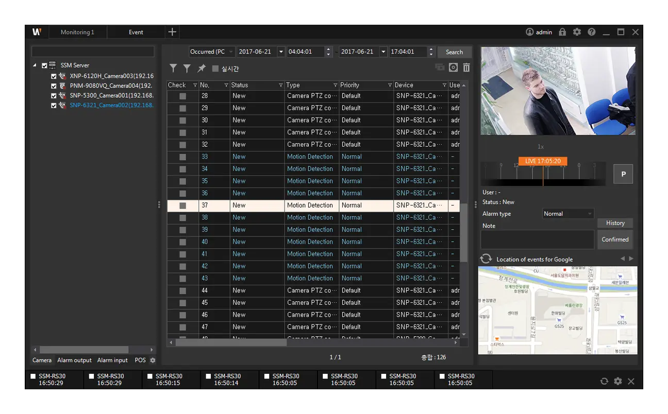Click the disk export icon above the event table

[453, 67]
